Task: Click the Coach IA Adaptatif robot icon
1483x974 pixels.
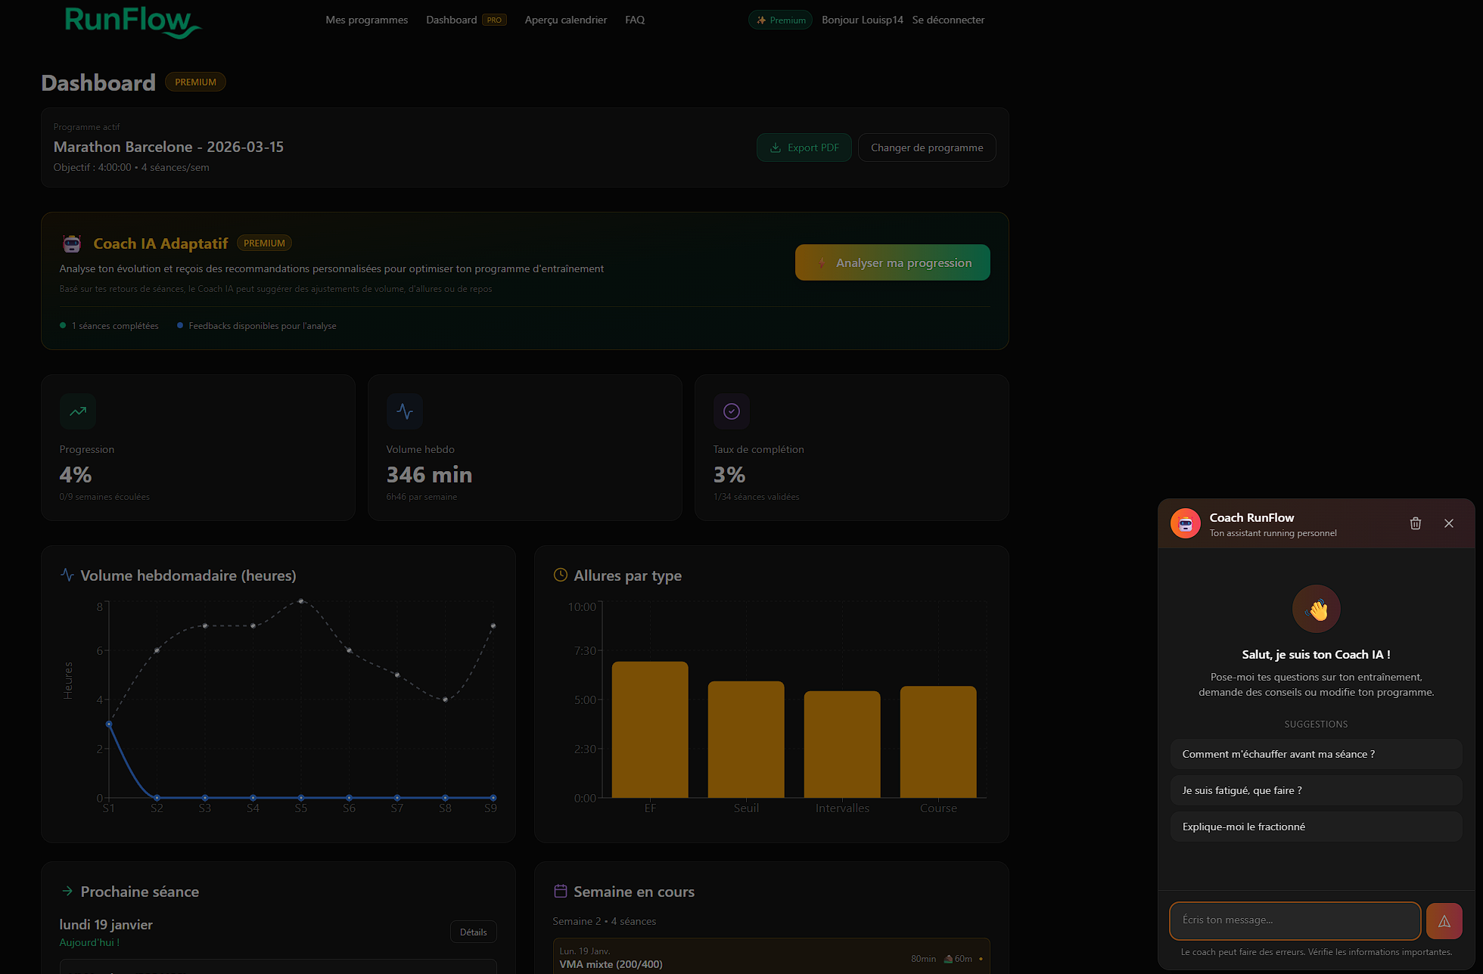Action: (72, 243)
